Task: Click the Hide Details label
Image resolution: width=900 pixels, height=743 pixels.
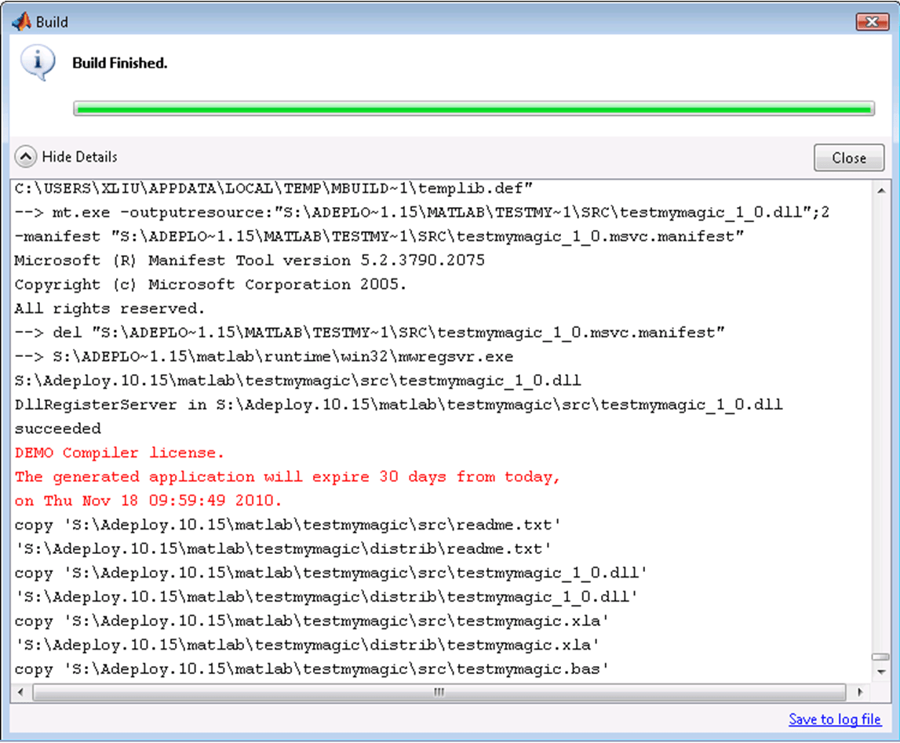Action: click(80, 157)
